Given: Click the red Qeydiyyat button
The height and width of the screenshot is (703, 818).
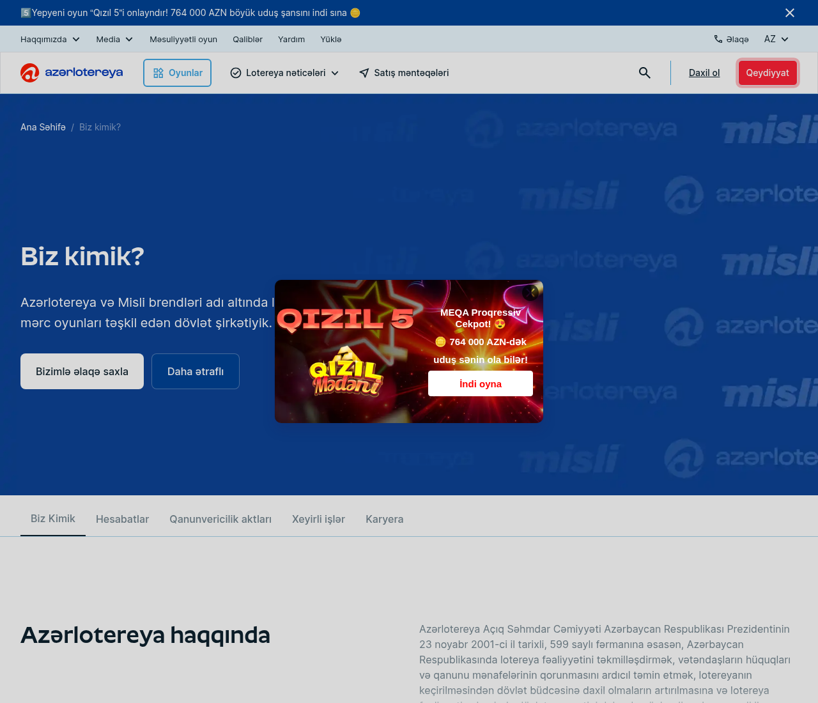Looking at the screenshot, I should click(x=768, y=73).
